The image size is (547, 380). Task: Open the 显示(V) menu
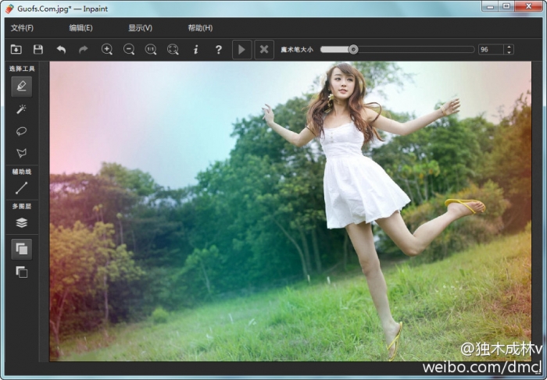140,28
